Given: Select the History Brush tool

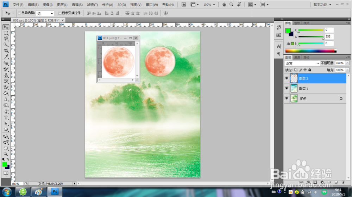Looking at the screenshot, I should 6,81.
